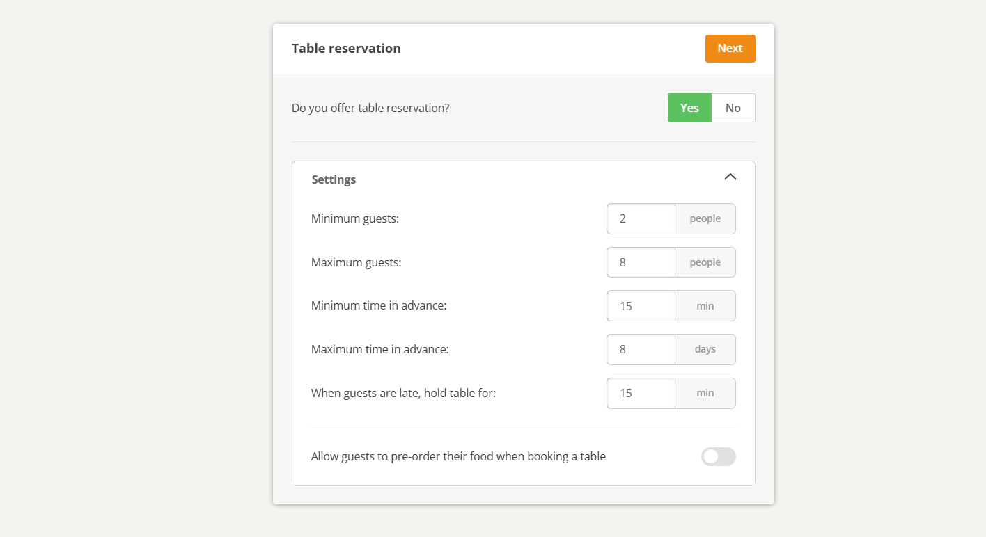
Task: Focus the Minimum time in advance field
Action: coord(641,306)
